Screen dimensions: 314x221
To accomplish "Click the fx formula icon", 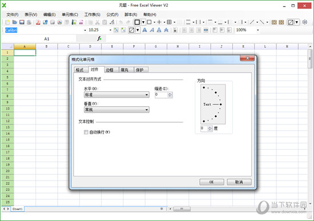I will [99, 38].
